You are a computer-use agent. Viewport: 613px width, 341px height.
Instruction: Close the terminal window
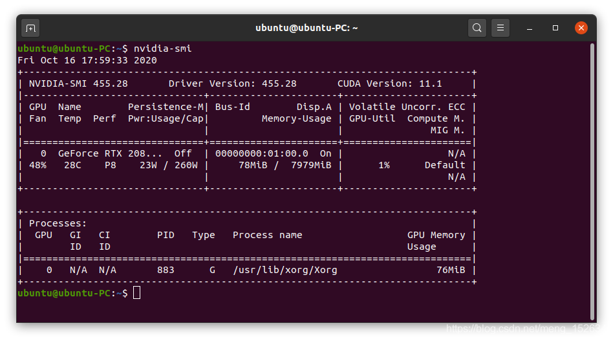tap(581, 28)
